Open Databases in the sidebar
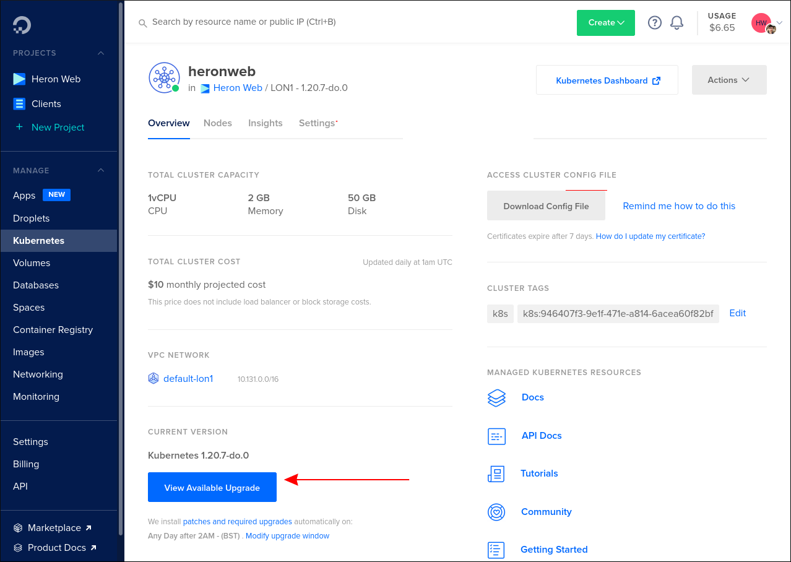The height and width of the screenshot is (562, 791). point(36,285)
